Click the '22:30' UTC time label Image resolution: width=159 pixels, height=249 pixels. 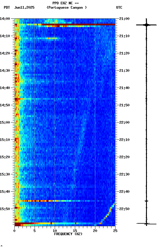point(124,174)
